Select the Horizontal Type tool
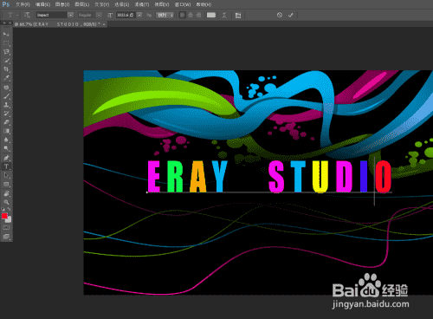This screenshot has height=319, width=433. coord(6,166)
